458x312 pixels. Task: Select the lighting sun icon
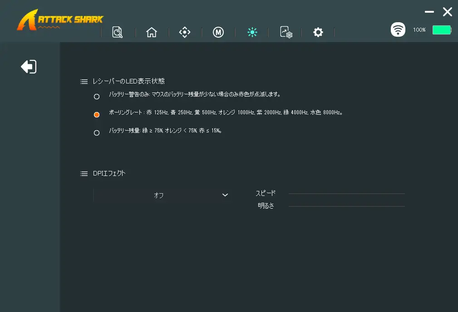pos(252,32)
